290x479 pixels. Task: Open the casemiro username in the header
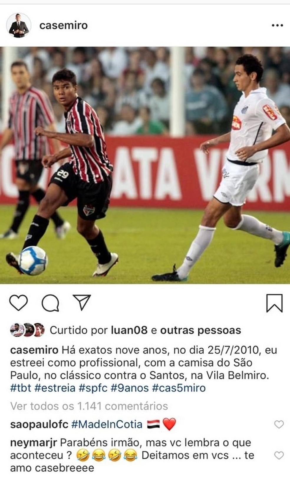click(x=63, y=25)
